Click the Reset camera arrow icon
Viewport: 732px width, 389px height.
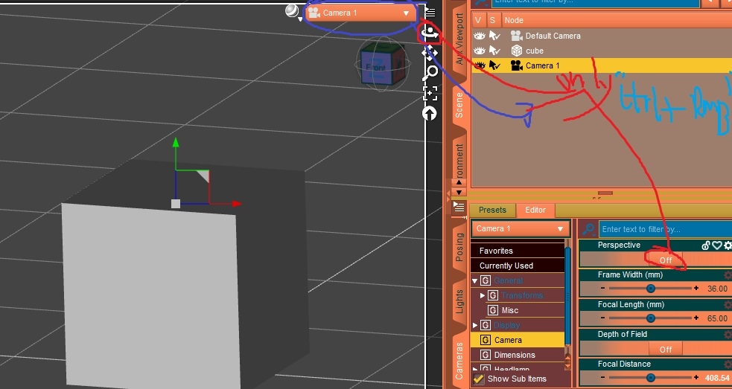[430, 113]
